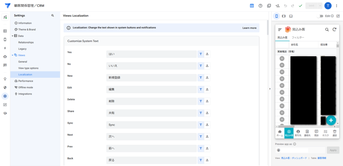Image resolution: width=343 pixels, height=166 pixels.
Task: Toggle text mode T for Delete field
Action: 201,101
